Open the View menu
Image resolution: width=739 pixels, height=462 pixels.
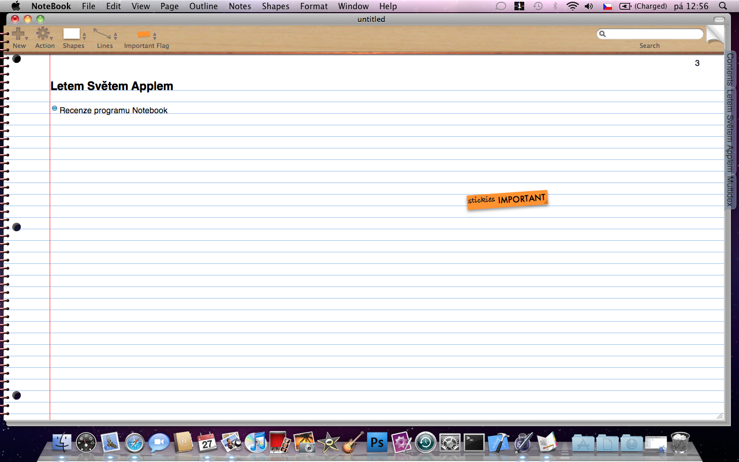pos(141,6)
